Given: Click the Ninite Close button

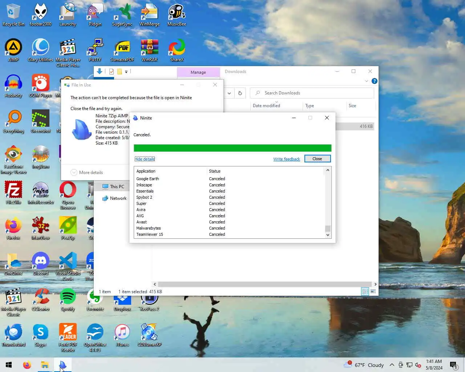Looking at the screenshot, I should point(317,159).
